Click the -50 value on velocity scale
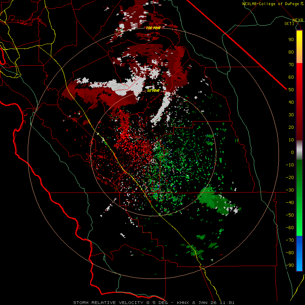The image size is (305, 305). click(x=290, y=215)
